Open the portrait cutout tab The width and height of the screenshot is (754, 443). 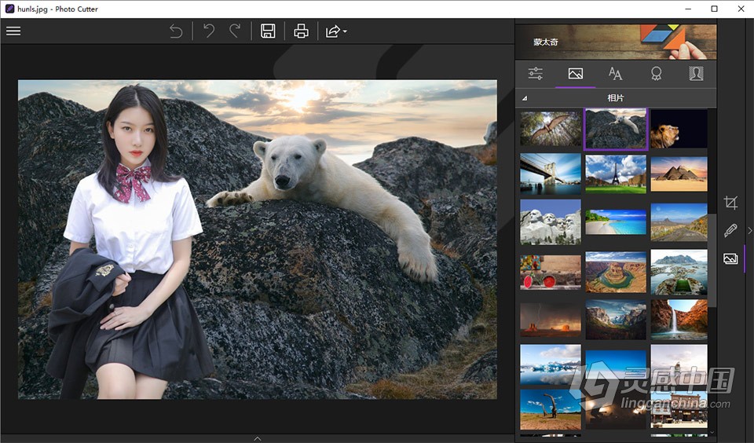pos(696,74)
